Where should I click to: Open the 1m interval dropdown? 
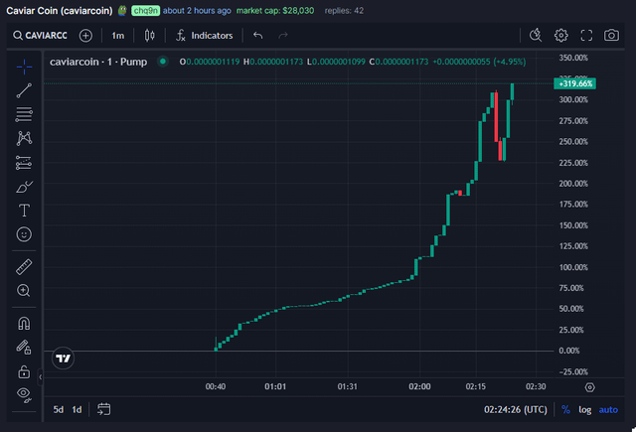pyautogui.click(x=117, y=36)
